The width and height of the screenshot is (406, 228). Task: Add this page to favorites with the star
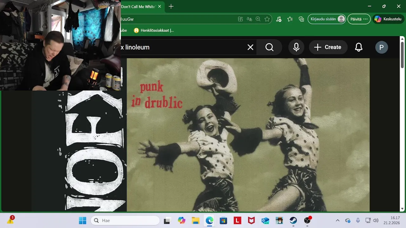click(x=267, y=19)
